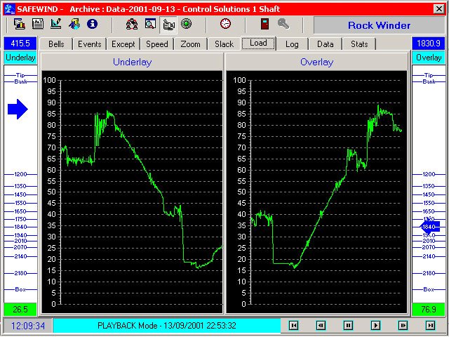Click the line chart icon in the toolbar
The image size is (449, 337).
(x=56, y=24)
